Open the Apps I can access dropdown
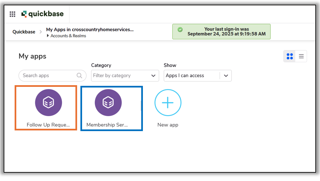320x181 pixels. click(x=192, y=76)
